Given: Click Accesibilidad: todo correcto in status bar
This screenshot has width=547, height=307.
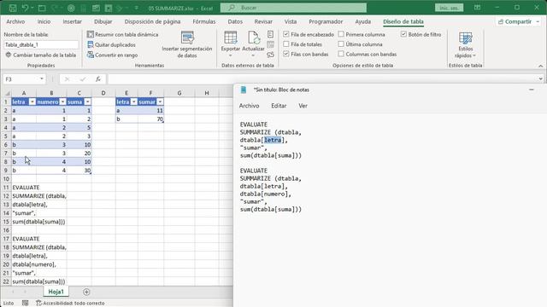Looking at the screenshot, I should click(70, 304).
